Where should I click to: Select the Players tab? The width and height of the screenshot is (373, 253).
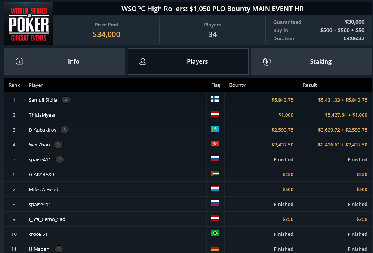point(188,61)
